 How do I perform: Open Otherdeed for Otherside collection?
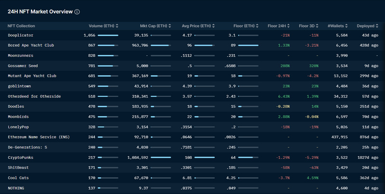(x=34, y=96)
